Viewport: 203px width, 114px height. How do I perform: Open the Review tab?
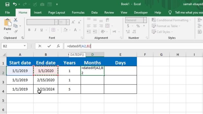(x=109, y=13)
